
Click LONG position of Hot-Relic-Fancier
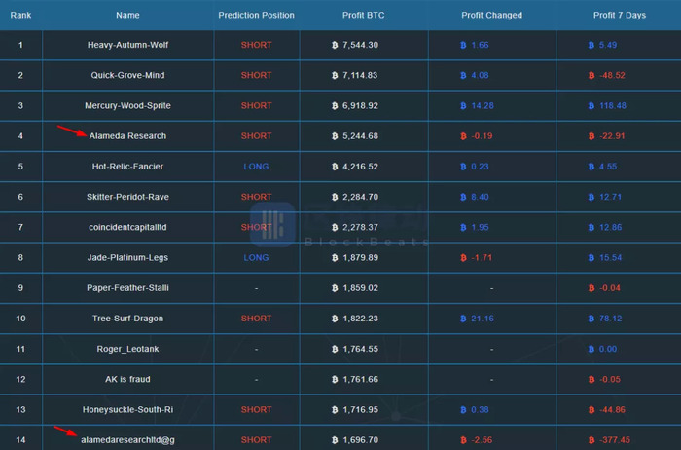[256, 167]
